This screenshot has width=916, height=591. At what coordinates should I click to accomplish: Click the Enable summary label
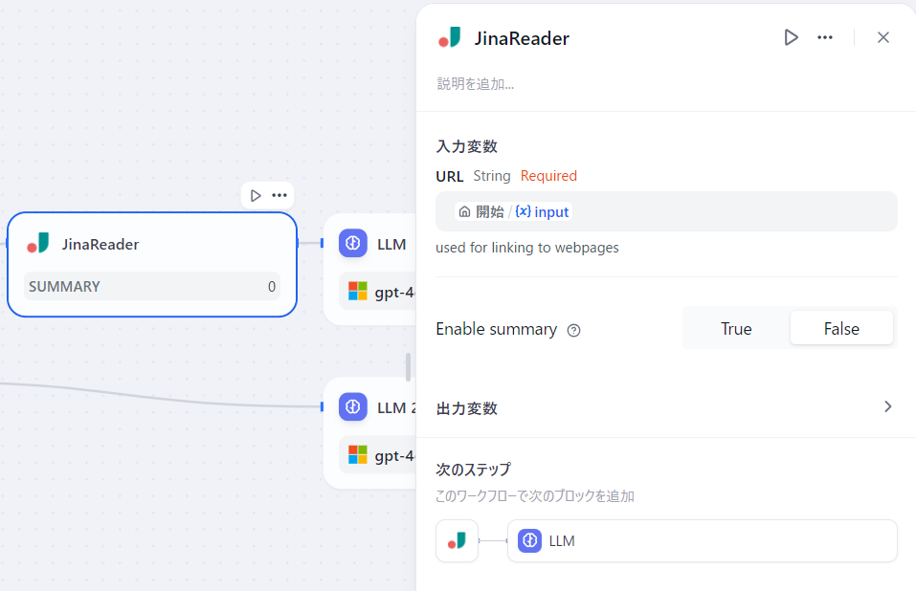click(x=496, y=329)
